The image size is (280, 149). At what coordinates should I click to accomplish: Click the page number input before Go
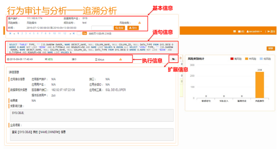pos(79,33)
